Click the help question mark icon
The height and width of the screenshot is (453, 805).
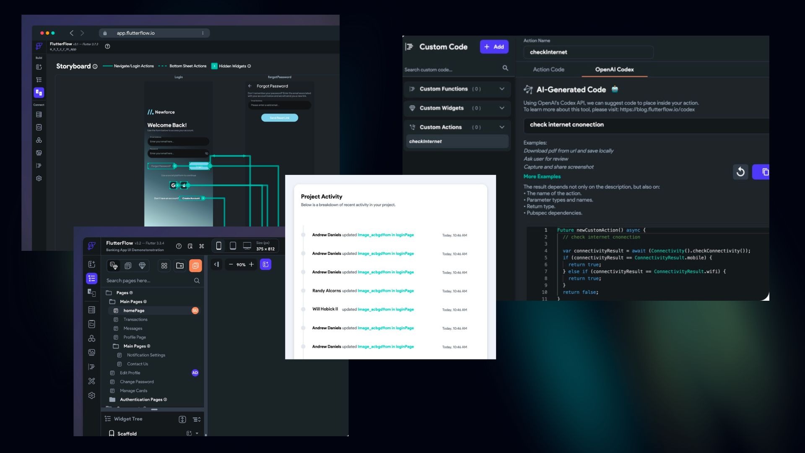178,246
